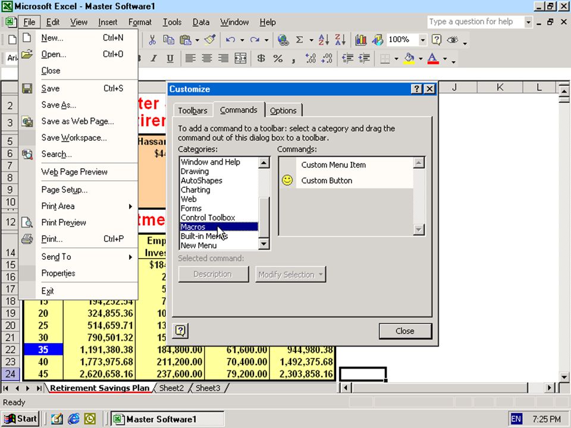This screenshot has width=571, height=428.
Task: Click the Copy icon in toolbar
Action: coord(168,40)
